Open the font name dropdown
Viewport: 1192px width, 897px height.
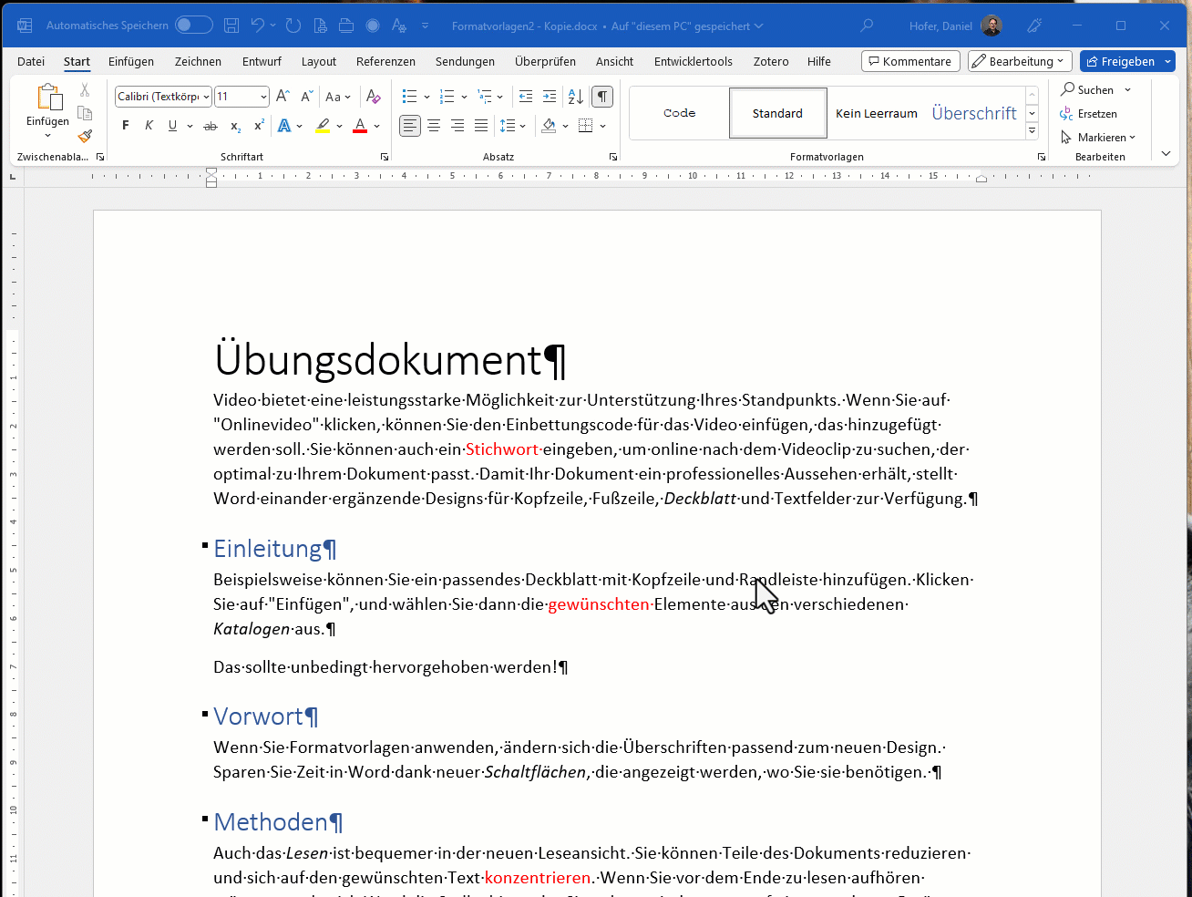[207, 97]
